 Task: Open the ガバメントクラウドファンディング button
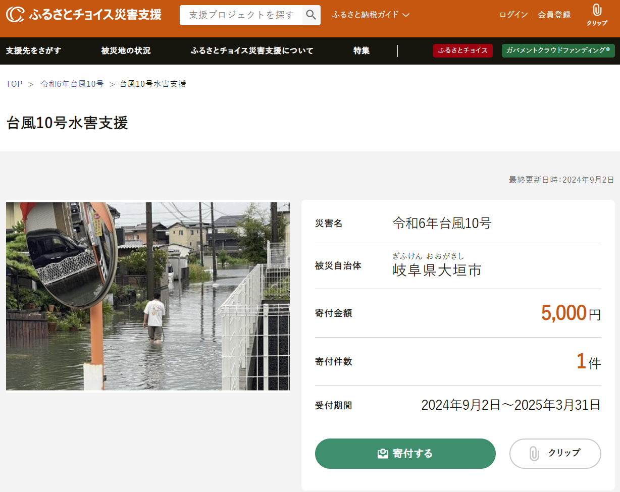(558, 50)
